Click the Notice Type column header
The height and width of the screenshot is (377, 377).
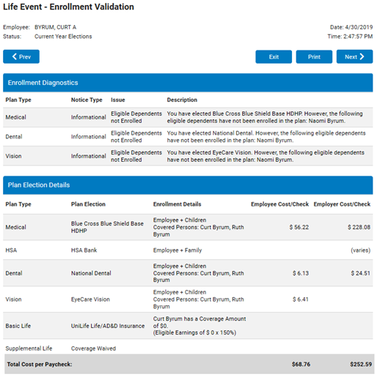(x=87, y=100)
